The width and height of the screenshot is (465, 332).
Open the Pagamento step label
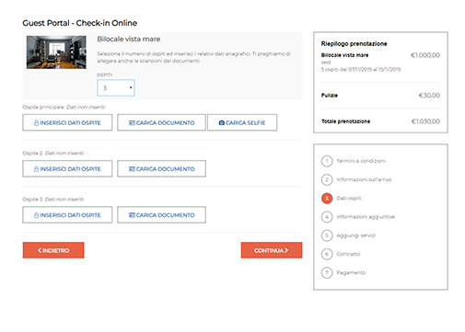coord(351,272)
